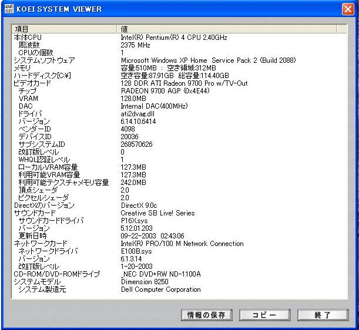Select the 6.1.3.14 version value
Screen dimensions: 359x330
point(131,259)
